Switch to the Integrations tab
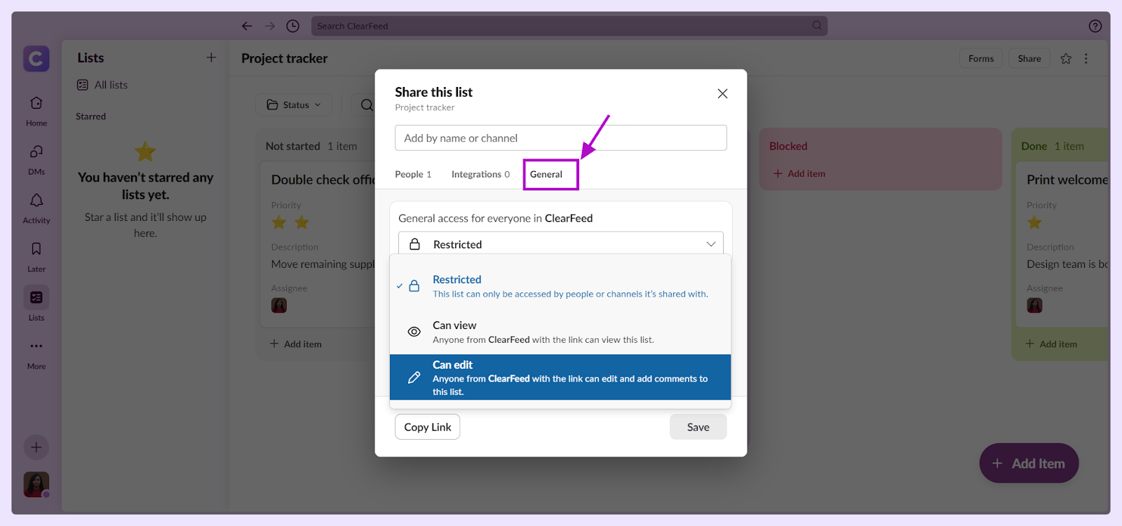 [x=480, y=175]
